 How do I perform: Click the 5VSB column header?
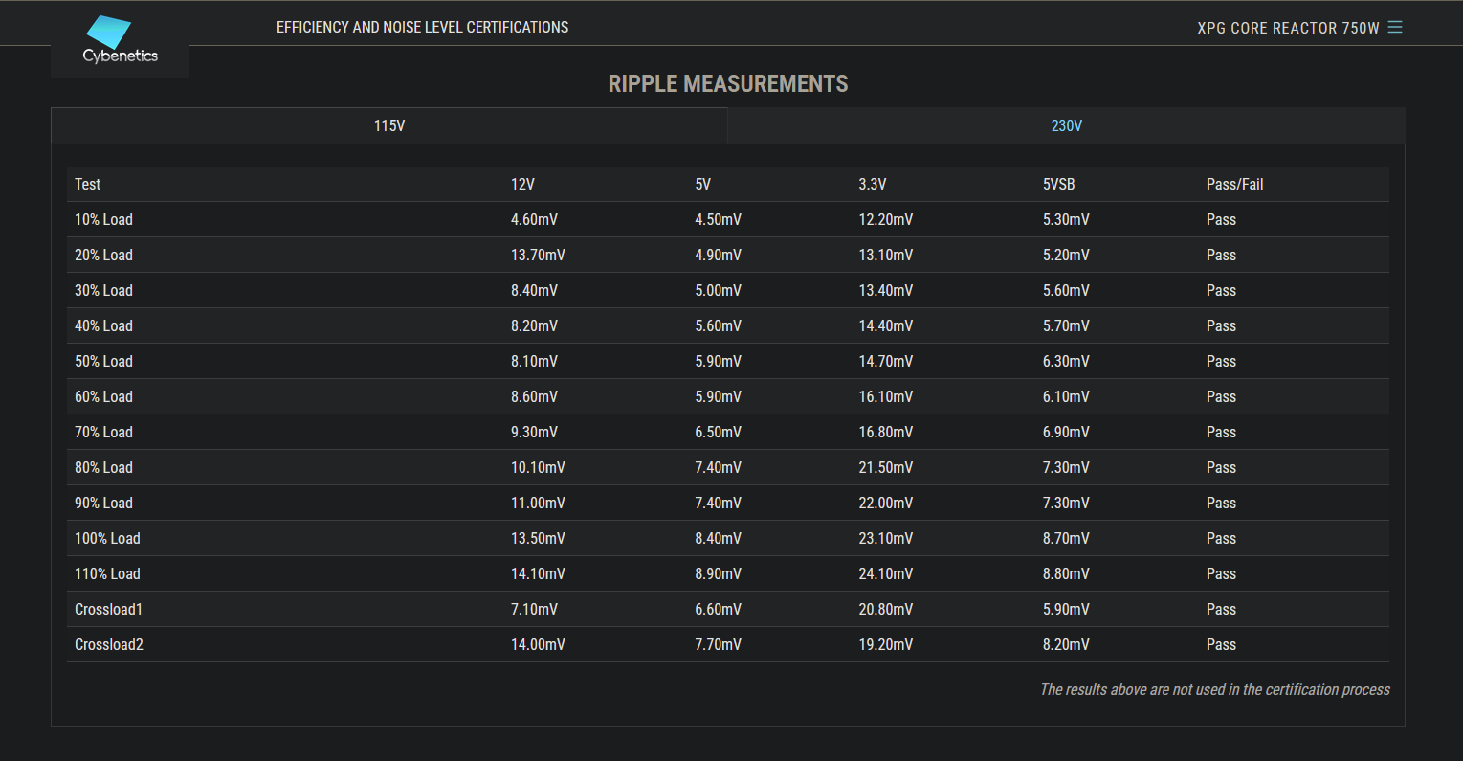[x=1058, y=184]
